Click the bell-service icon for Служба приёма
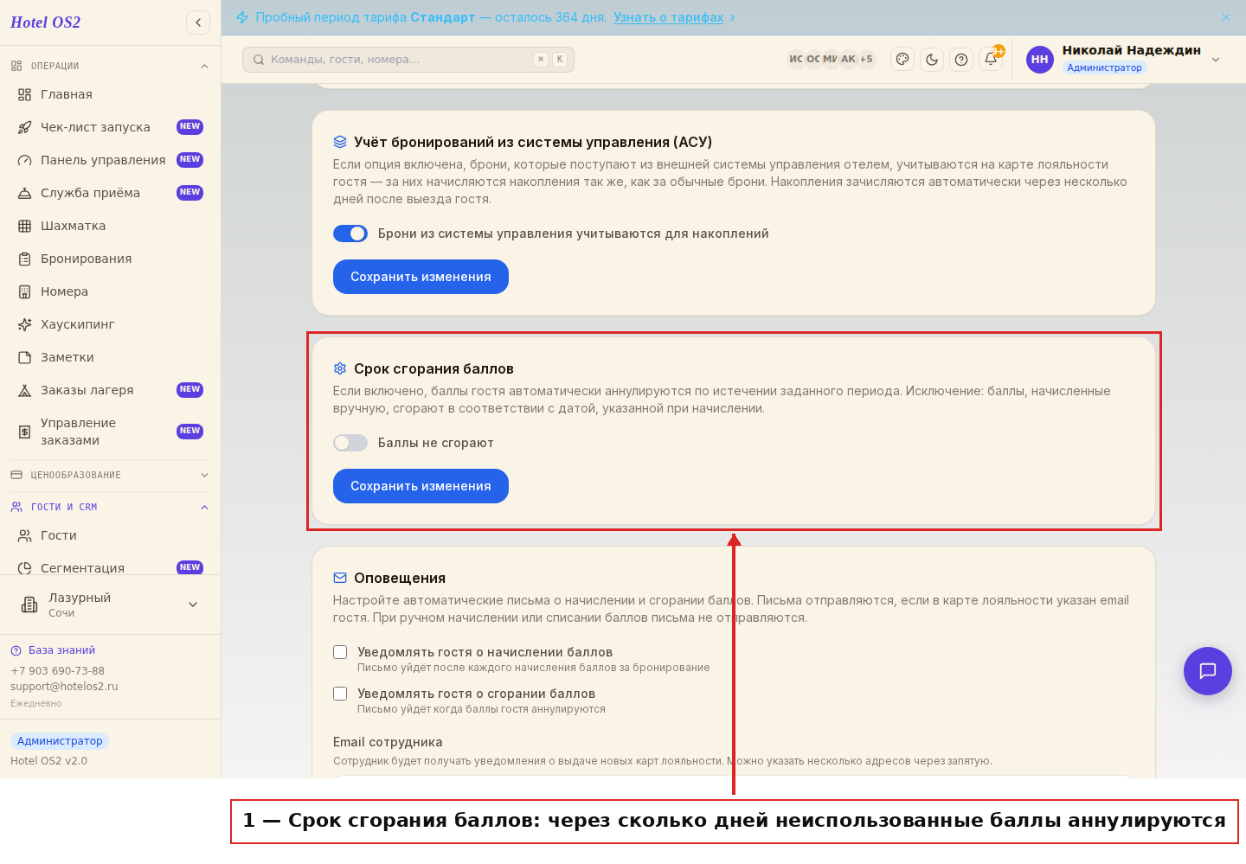 tap(25, 193)
